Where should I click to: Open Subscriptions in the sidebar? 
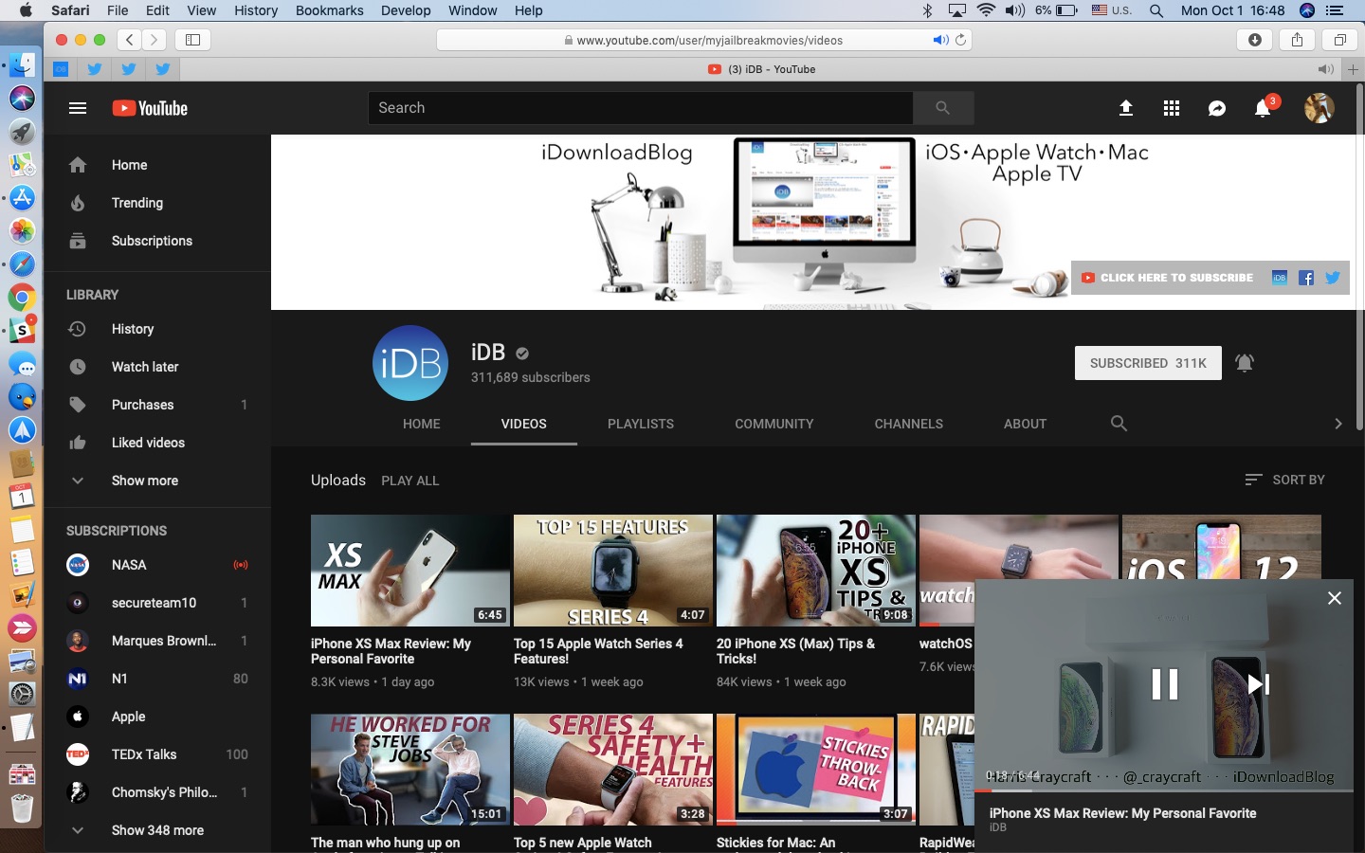click(157, 241)
